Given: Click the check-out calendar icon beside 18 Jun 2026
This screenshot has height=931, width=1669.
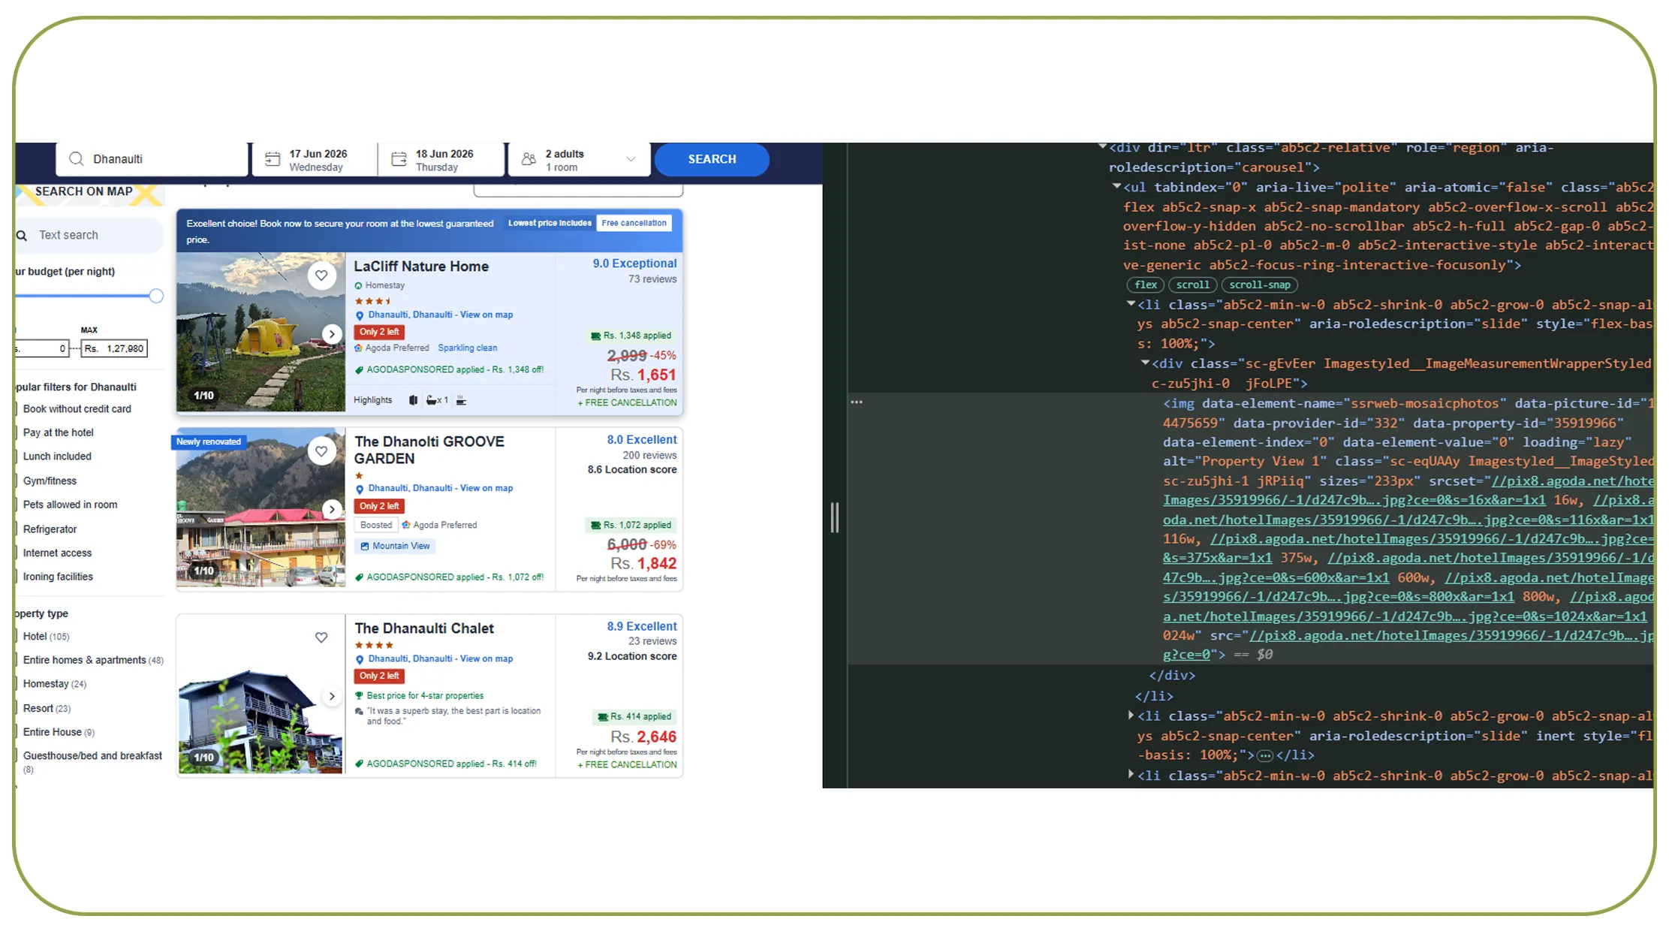Looking at the screenshot, I should [x=399, y=159].
